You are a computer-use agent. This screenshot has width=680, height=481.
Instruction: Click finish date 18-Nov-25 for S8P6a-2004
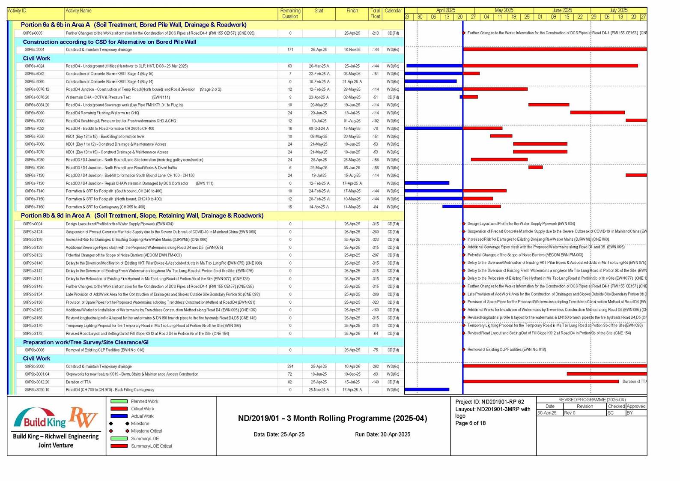point(352,50)
